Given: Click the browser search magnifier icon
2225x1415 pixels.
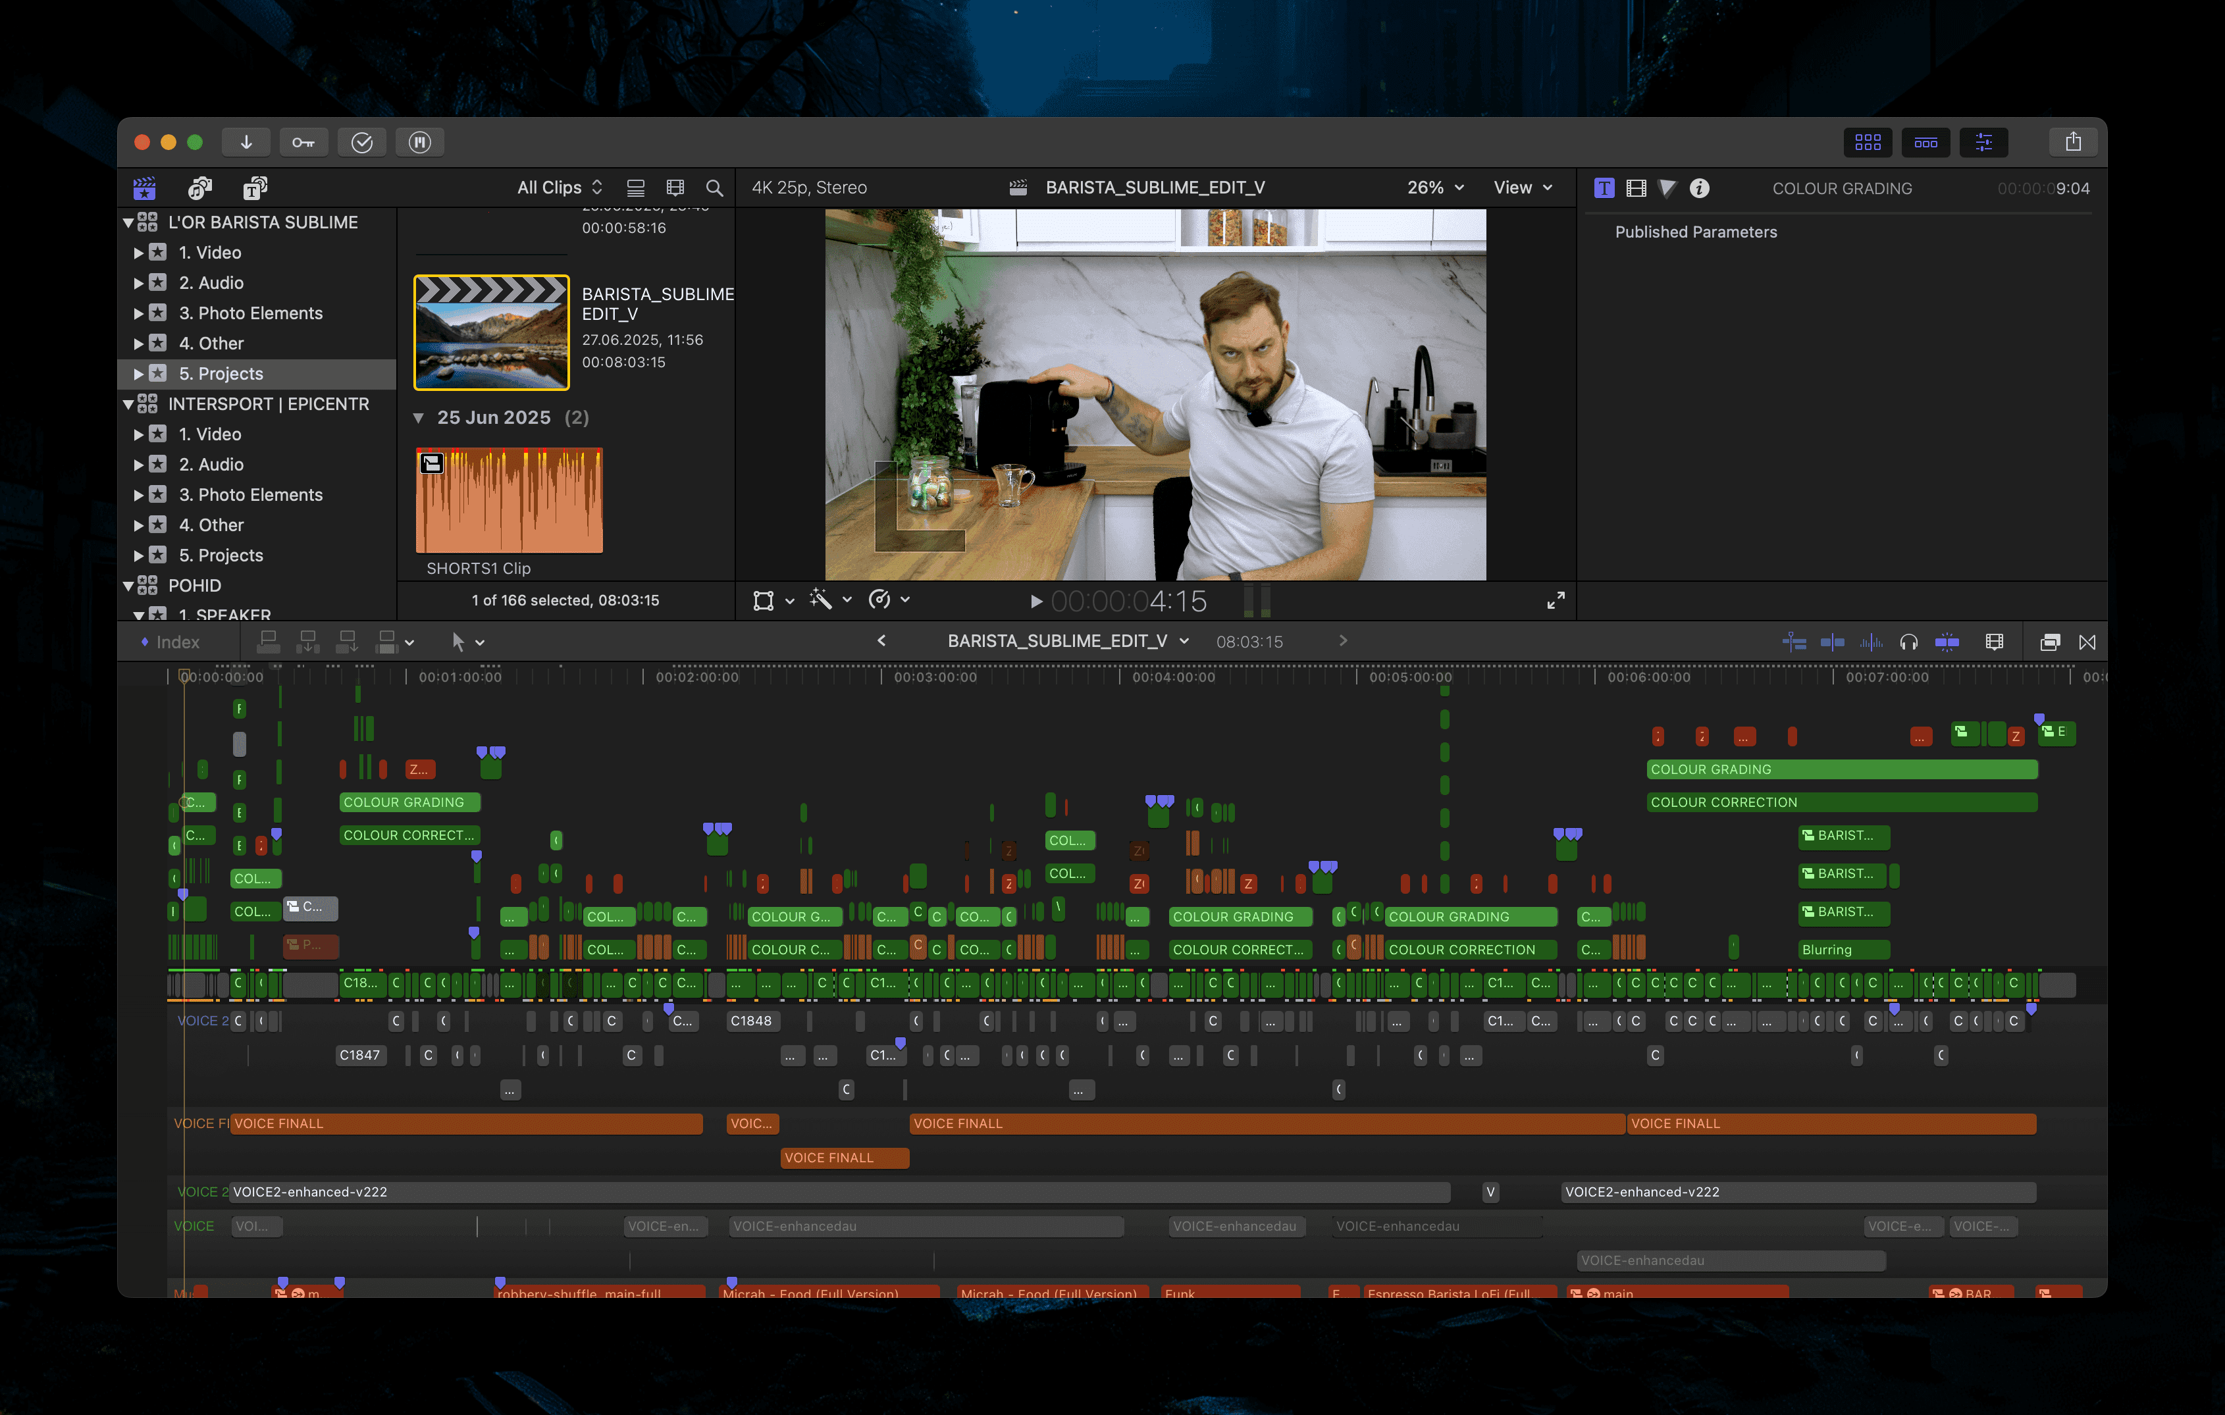Looking at the screenshot, I should click(x=714, y=188).
